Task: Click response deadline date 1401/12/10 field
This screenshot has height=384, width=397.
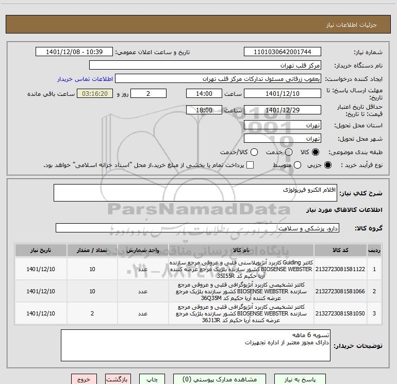Action: tap(283, 93)
